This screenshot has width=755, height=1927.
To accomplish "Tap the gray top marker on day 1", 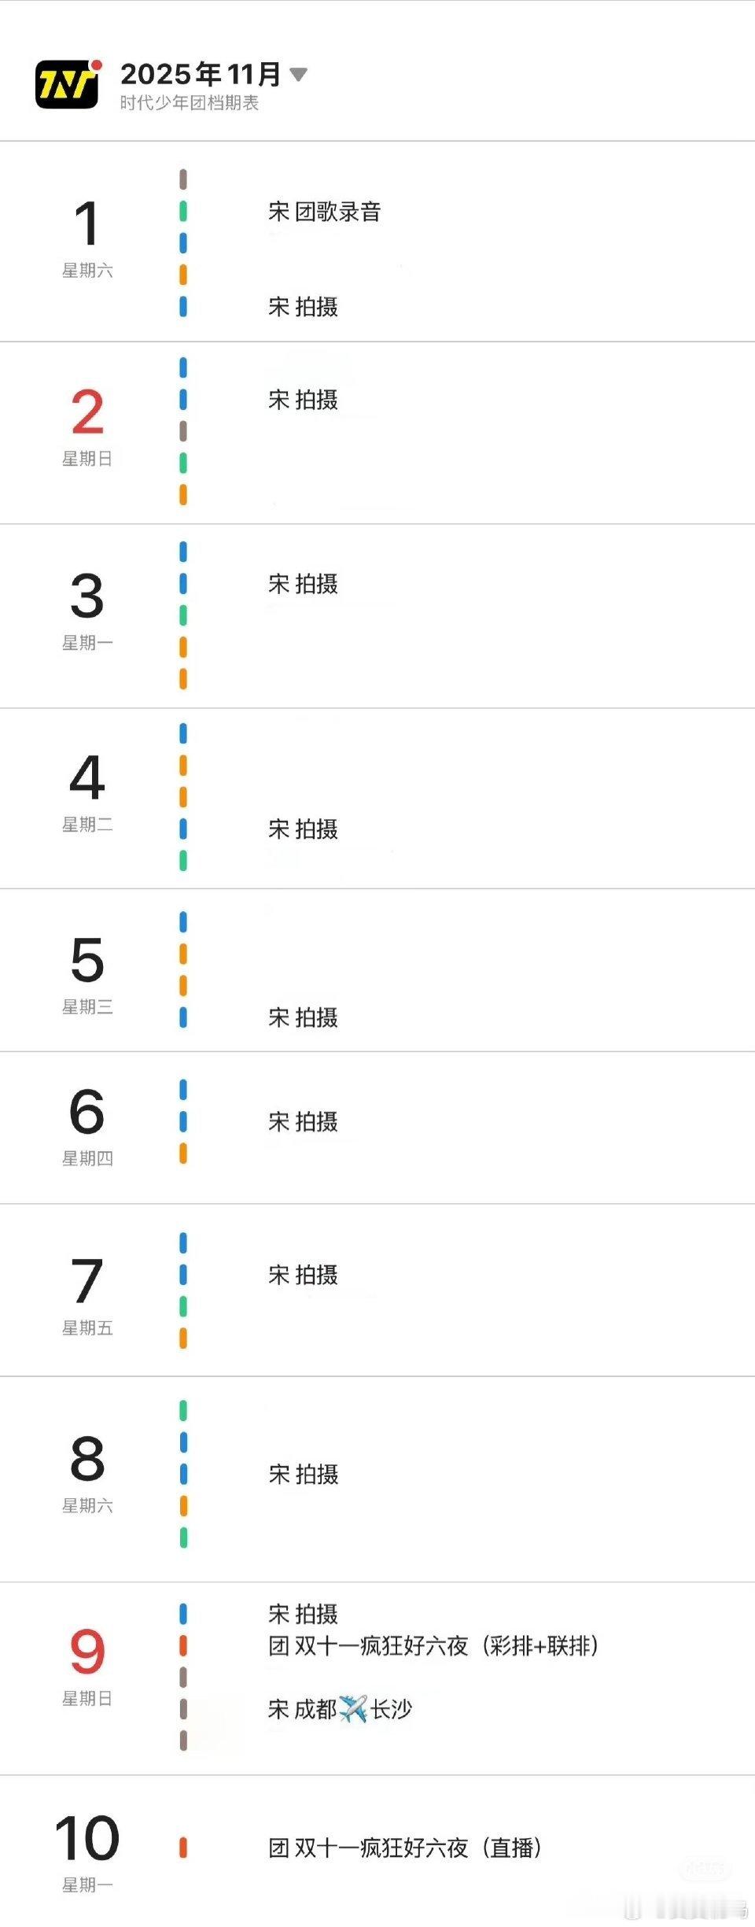I will click(x=183, y=179).
